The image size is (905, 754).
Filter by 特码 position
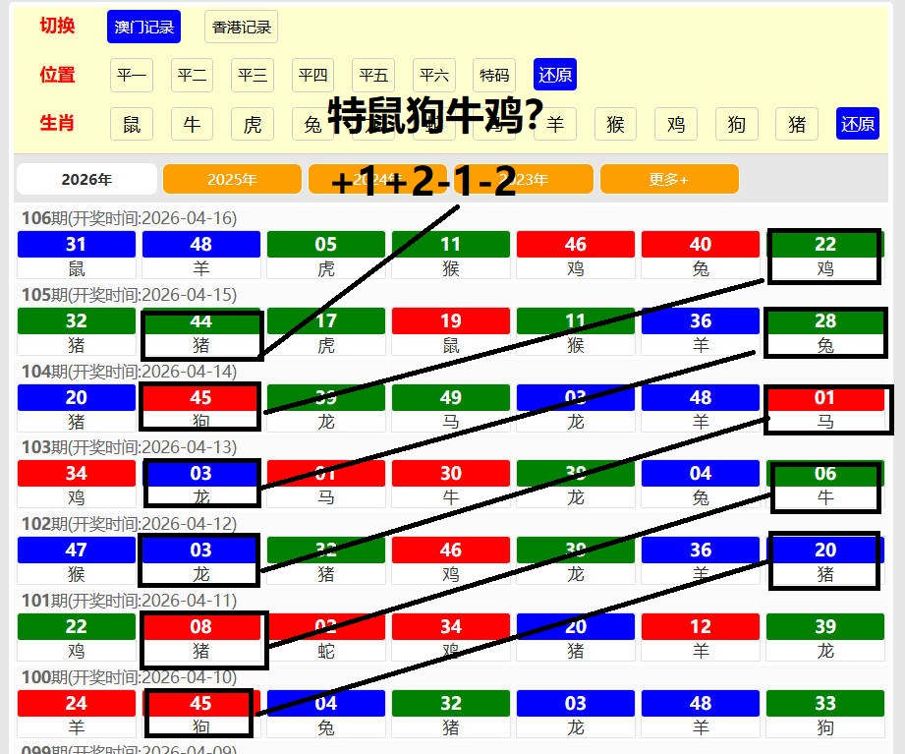point(494,75)
